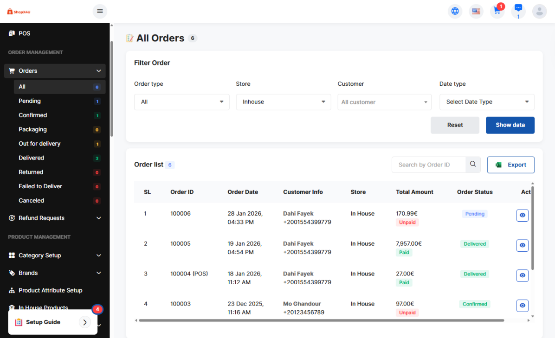Image resolution: width=555 pixels, height=338 pixels.
Task: Open the Store dropdown showing Inhouse
Action: [283, 102]
